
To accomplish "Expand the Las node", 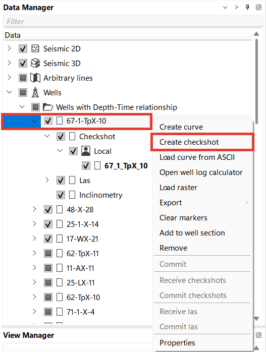I will (x=47, y=180).
